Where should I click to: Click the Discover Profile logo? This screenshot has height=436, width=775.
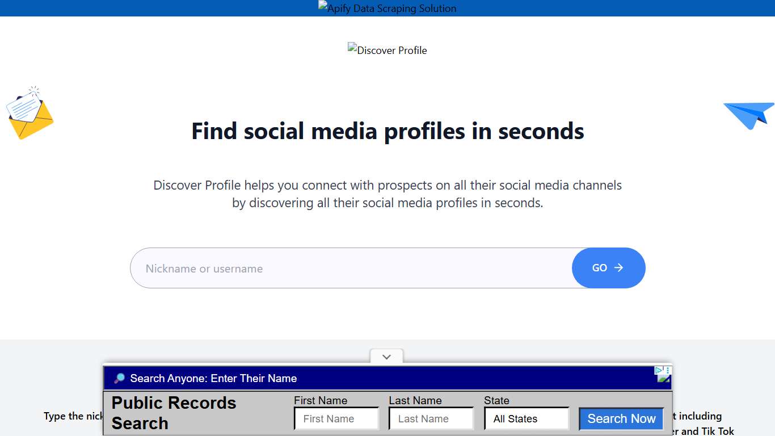click(387, 50)
